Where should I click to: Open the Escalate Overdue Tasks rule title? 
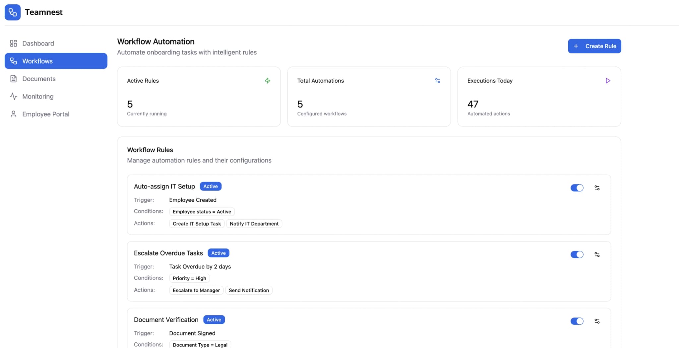point(168,253)
